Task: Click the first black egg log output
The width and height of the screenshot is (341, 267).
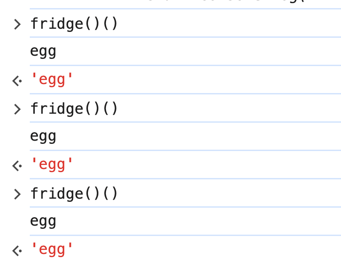Action: click(x=43, y=52)
